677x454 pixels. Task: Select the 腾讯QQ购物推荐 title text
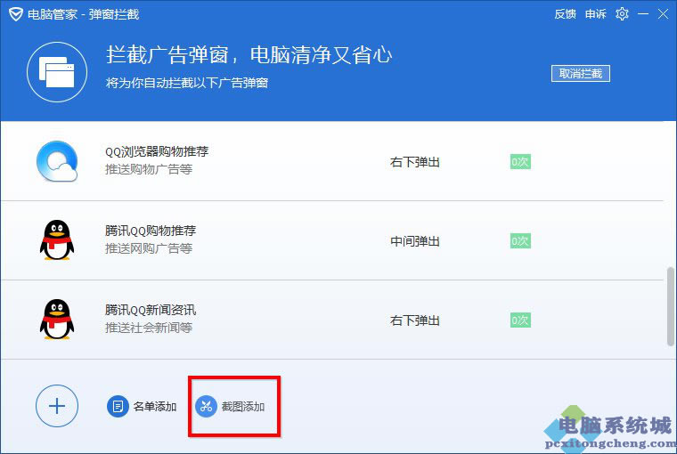pyautogui.click(x=151, y=231)
